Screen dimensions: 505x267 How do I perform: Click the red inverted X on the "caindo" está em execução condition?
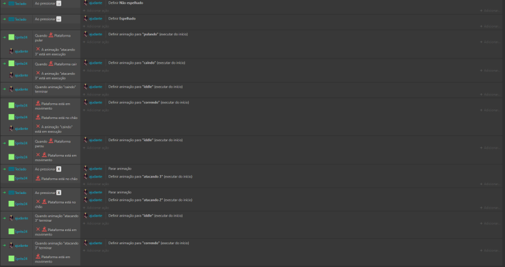coord(38,127)
